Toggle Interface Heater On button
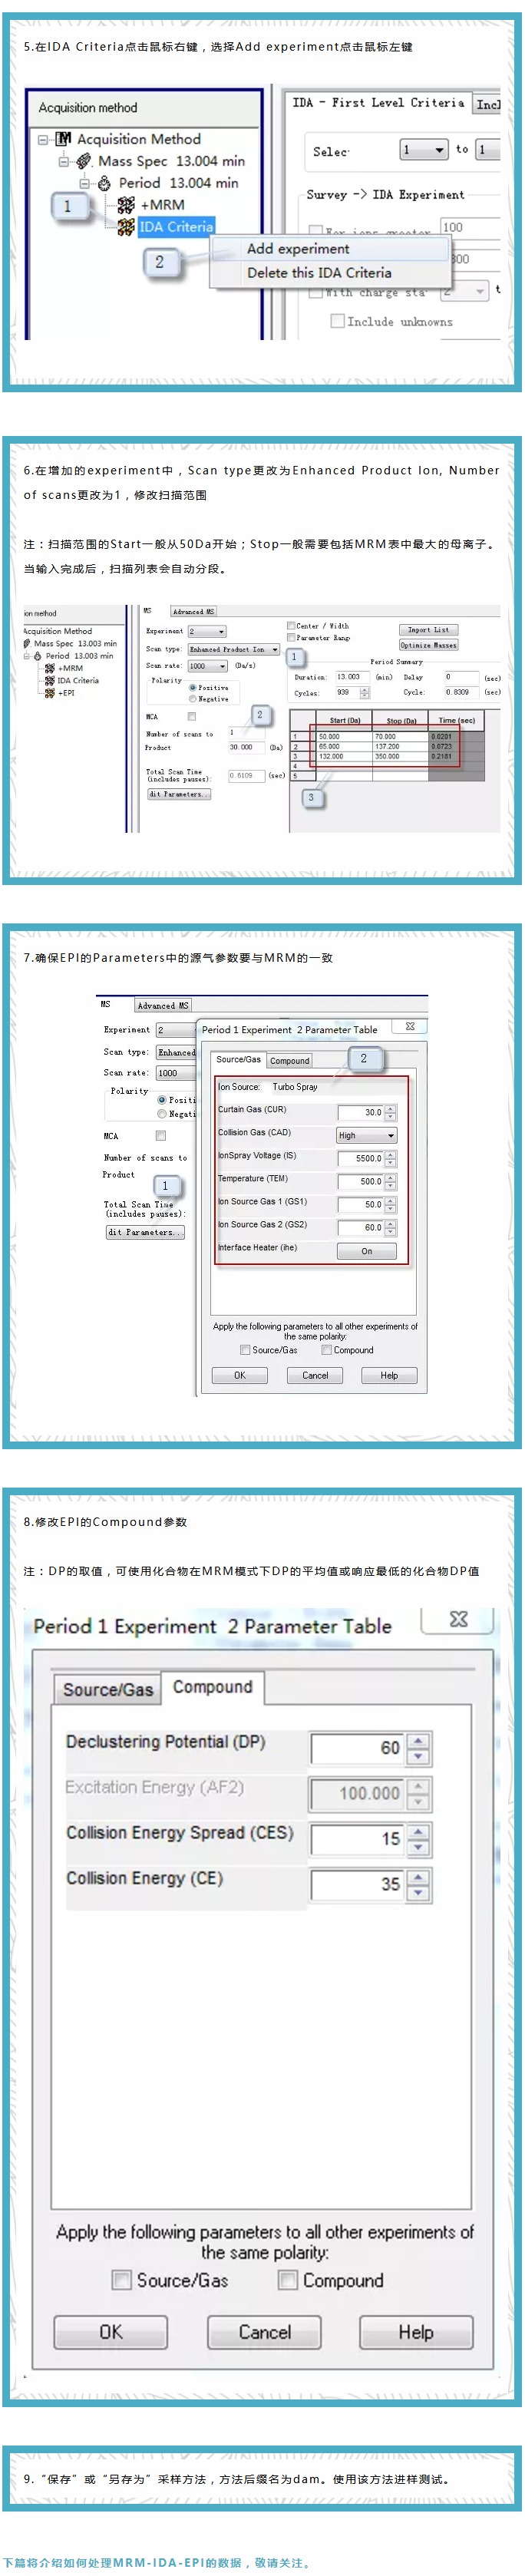Image resolution: width=525 pixels, height=2576 pixels. pos(366,1251)
